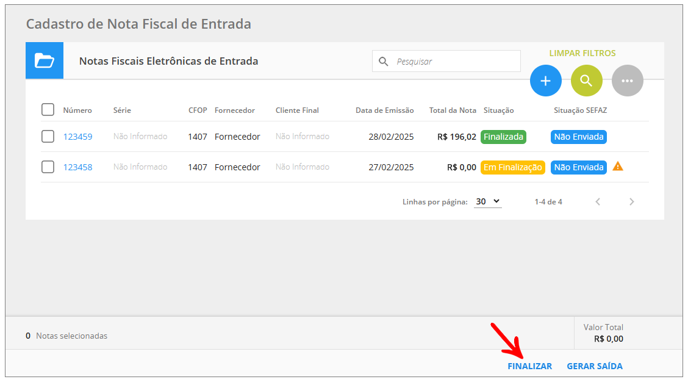688x382 pixels.
Task: Click the R$ 196,02 total cell
Action: (457, 137)
